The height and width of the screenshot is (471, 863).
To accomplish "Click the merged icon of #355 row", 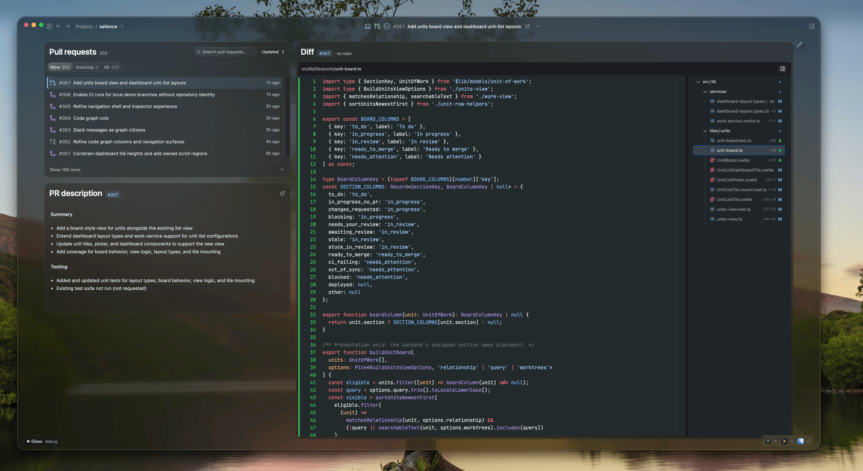I will 53,106.
